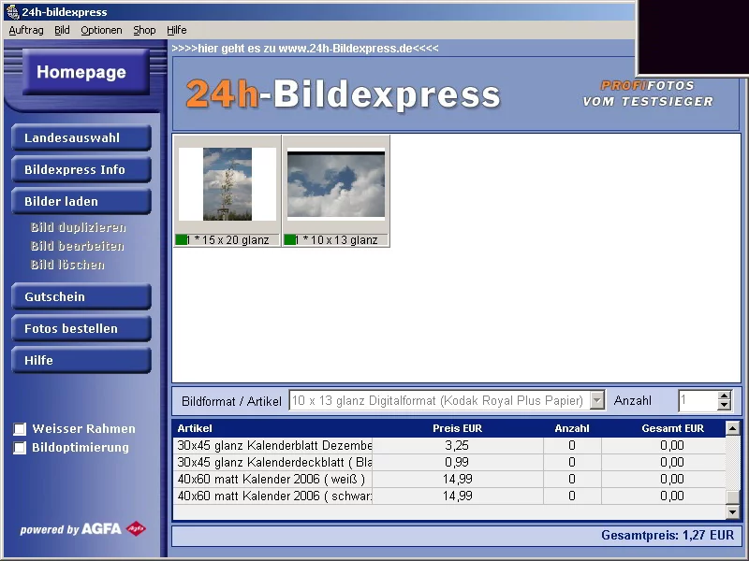Image resolution: width=749 pixels, height=561 pixels.
Task: Select row 40x60 matt Kalender 2006 (schwarz)
Action: click(449, 496)
